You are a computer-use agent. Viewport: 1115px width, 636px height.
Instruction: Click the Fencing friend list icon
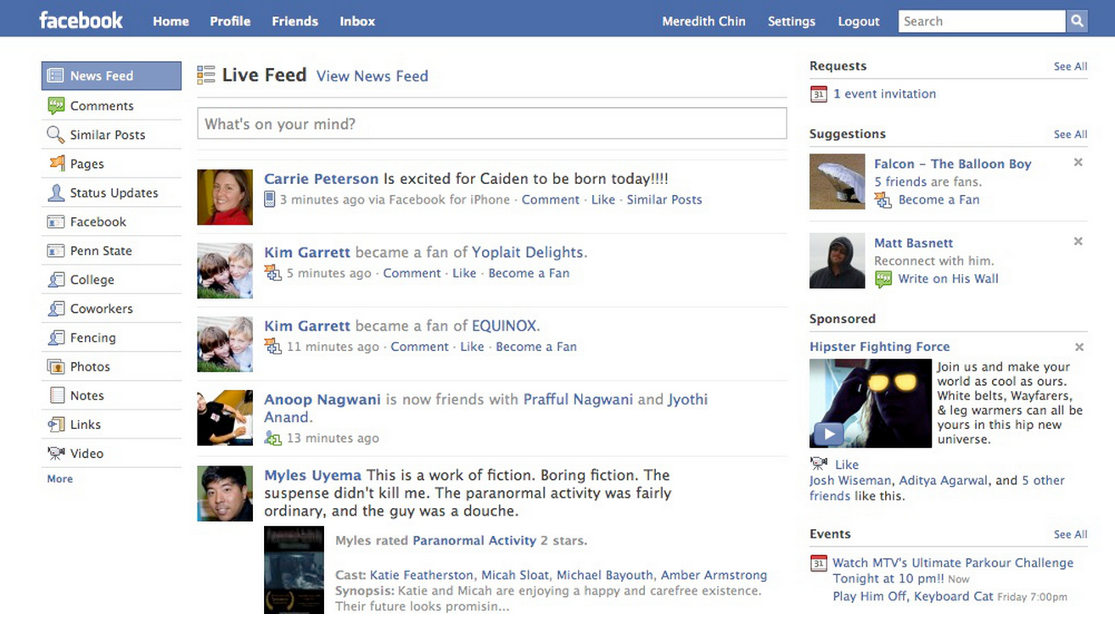pyautogui.click(x=56, y=338)
